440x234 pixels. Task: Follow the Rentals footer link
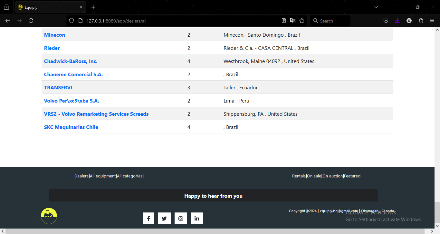tap(299, 176)
